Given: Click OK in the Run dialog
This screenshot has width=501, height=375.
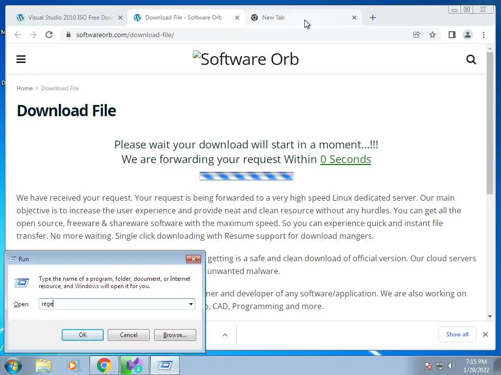Looking at the screenshot, I should [82, 335].
